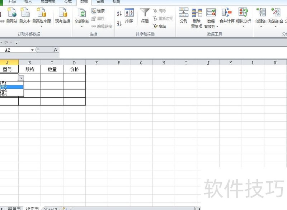Select the Name Box showing A2
The width and height of the screenshot is (287, 210).
pyautogui.click(x=15, y=50)
